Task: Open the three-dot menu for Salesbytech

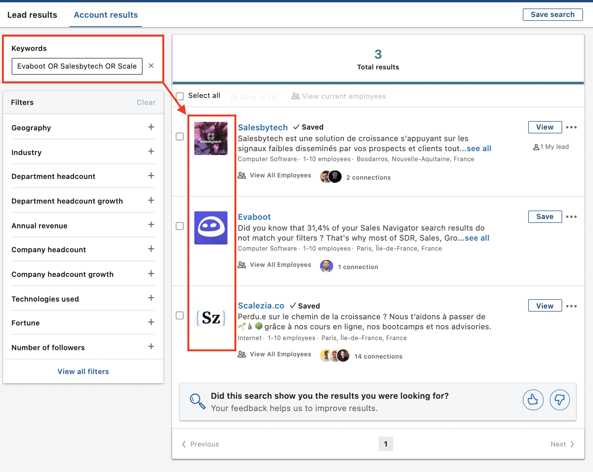Action: pyautogui.click(x=571, y=127)
